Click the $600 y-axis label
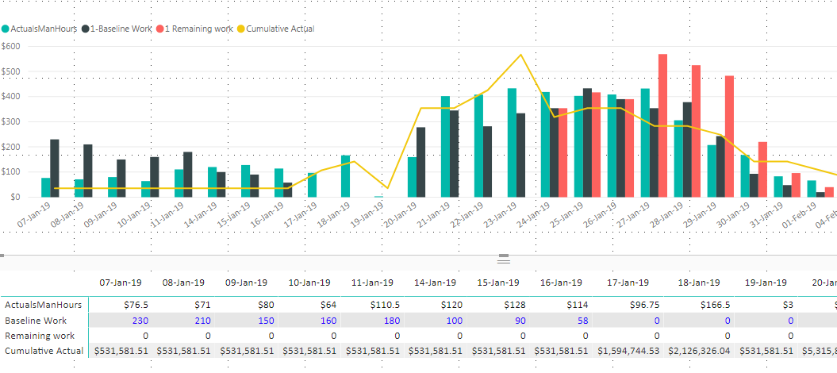The image size is (837, 373). point(10,46)
